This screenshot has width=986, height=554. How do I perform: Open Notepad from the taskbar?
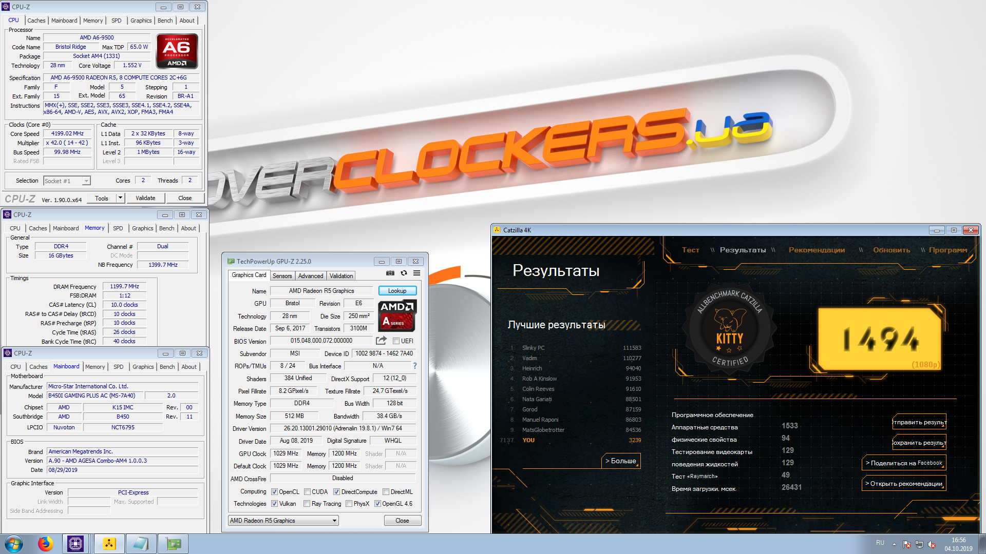point(141,544)
